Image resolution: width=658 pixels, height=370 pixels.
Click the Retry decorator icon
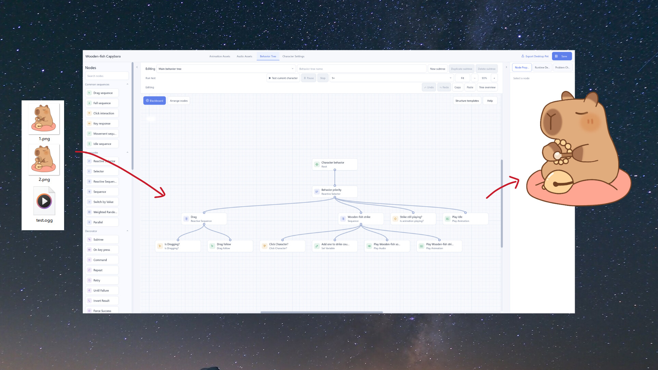89,280
